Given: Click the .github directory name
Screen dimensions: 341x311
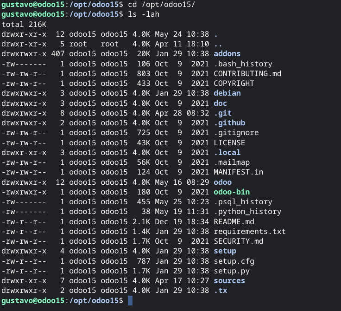Looking at the screenshot, I should point(229,123).
